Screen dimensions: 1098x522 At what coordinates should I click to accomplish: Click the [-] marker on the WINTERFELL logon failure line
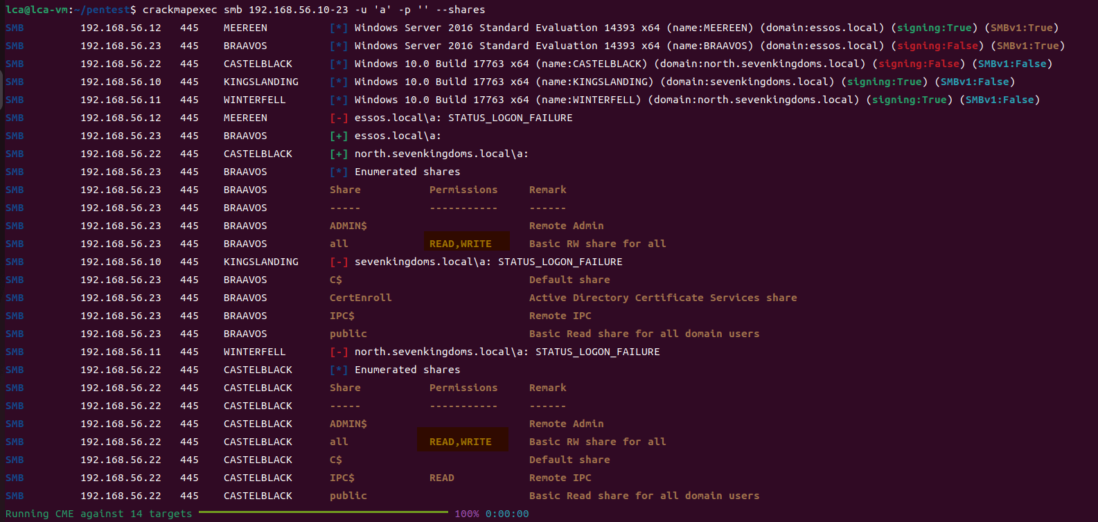tap(339, 352)
